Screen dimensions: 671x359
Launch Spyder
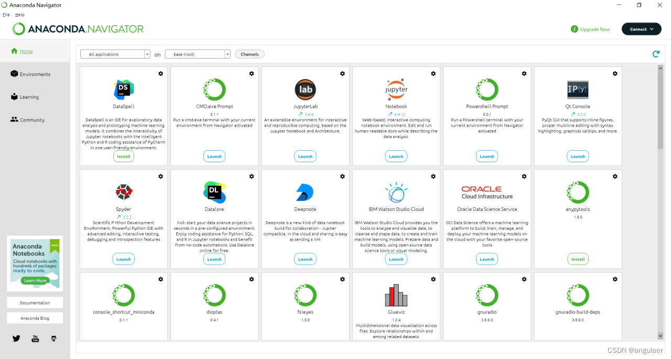tap(124, 259)
